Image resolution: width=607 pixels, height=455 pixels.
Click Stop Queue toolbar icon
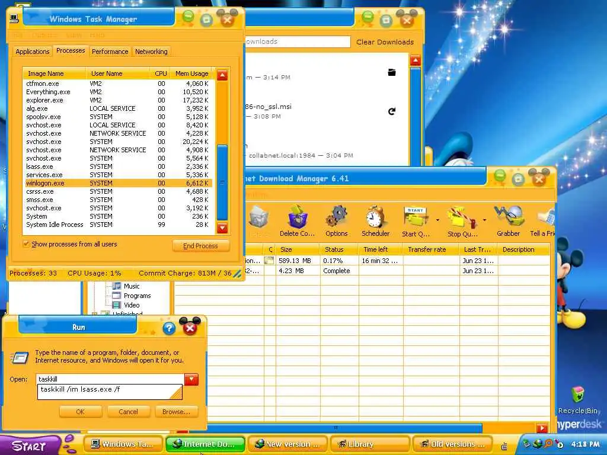(462, 222)
